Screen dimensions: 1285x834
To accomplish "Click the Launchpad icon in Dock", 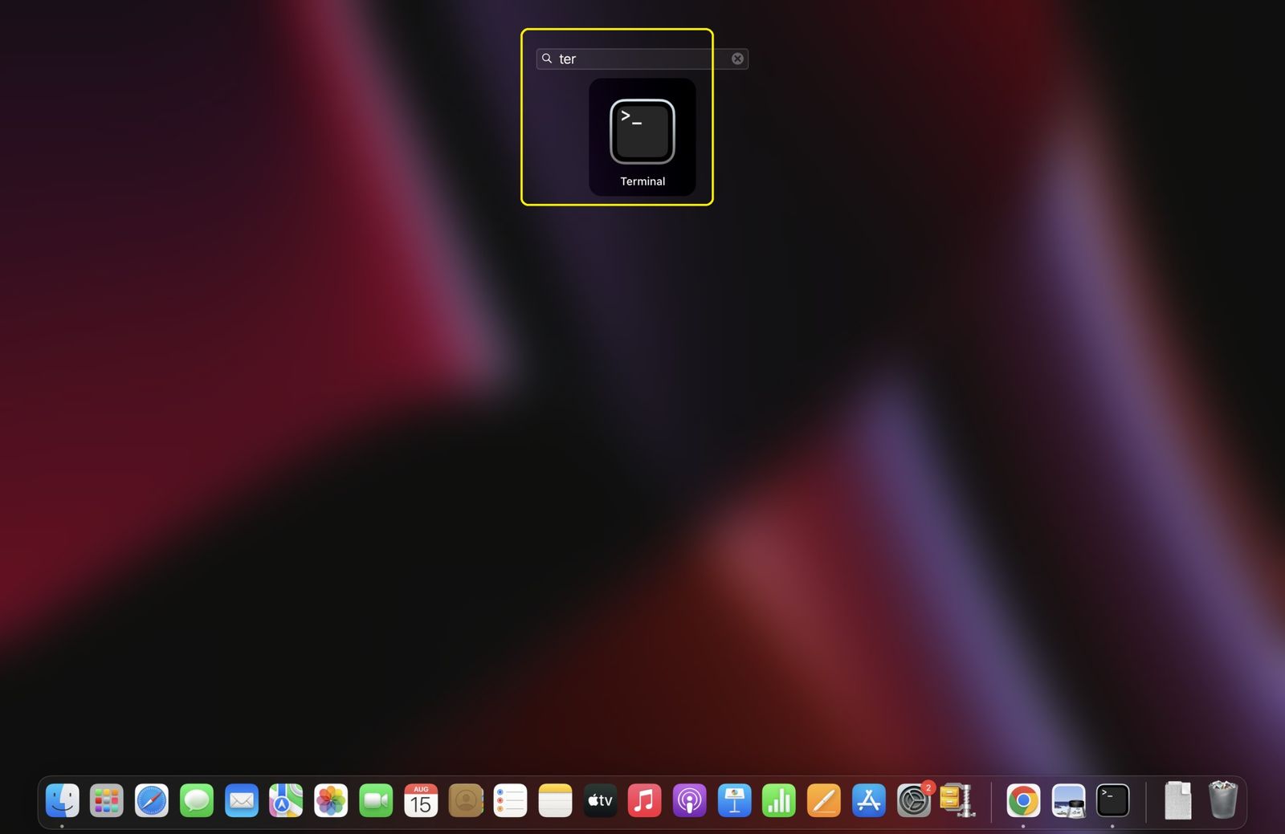I will (x=107, y=800).
